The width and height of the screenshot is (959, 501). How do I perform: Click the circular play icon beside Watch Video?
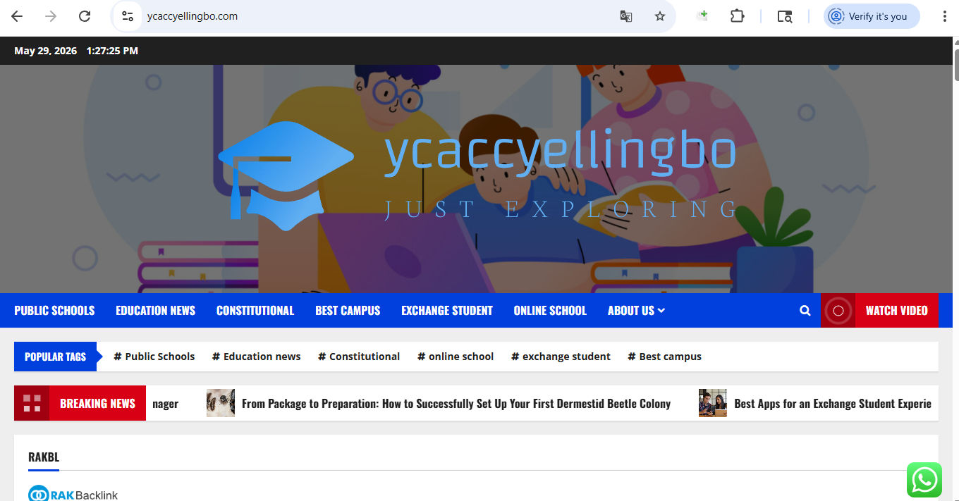(838, 311)
